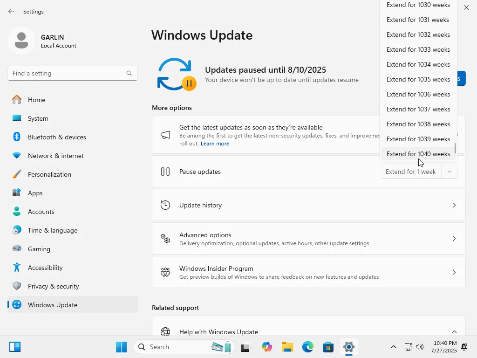477x358 pixels.
Task: Open Accessibility settings
Action: pos(72,268)
